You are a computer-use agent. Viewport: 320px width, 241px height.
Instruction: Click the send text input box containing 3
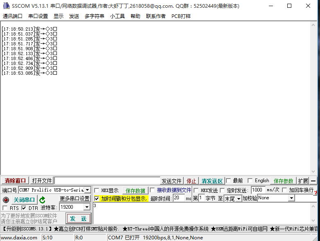pyautogui.click(x=205, y=212)
